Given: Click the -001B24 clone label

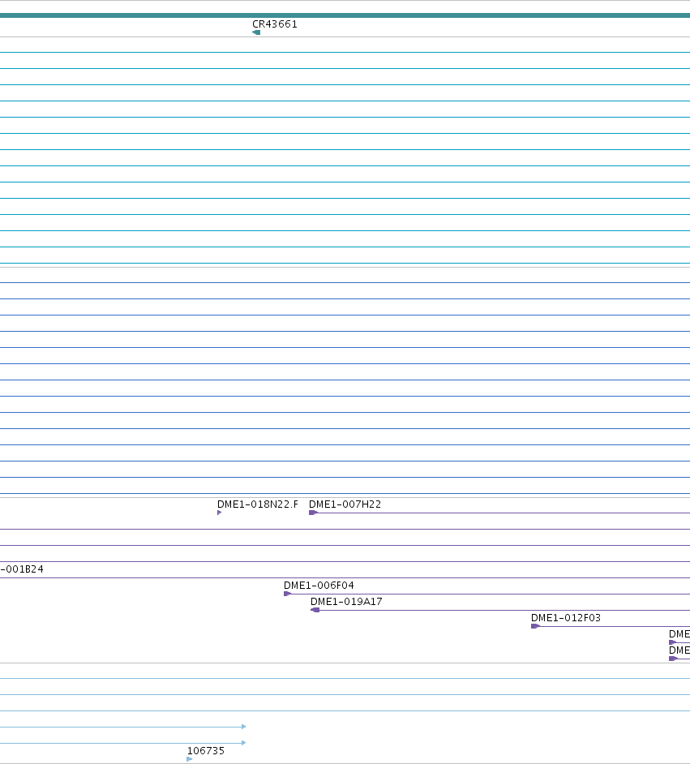Looking at the screenshot, I should point(22,569).
